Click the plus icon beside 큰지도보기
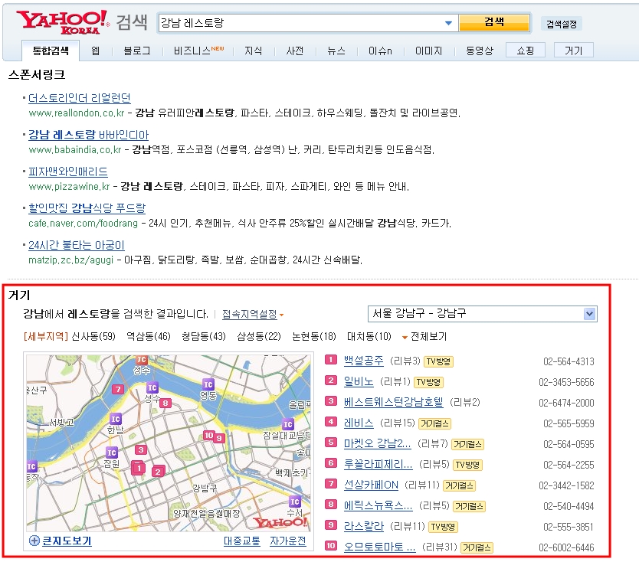639x562 pixels. (x=34, y=541)
